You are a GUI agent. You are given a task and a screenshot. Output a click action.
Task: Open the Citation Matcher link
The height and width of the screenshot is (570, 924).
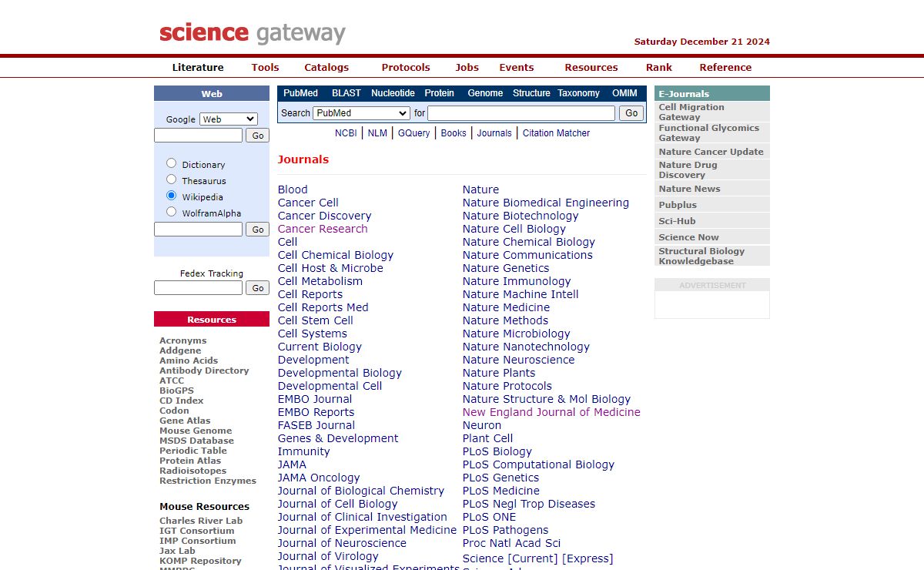point(556,132)
